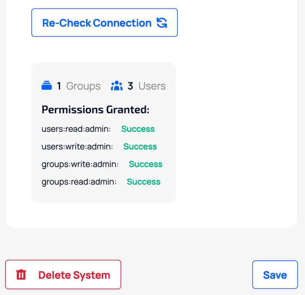This screenshot has height=295, width=305.
Task: Select the Users label text
Action: tap(152, 86)
